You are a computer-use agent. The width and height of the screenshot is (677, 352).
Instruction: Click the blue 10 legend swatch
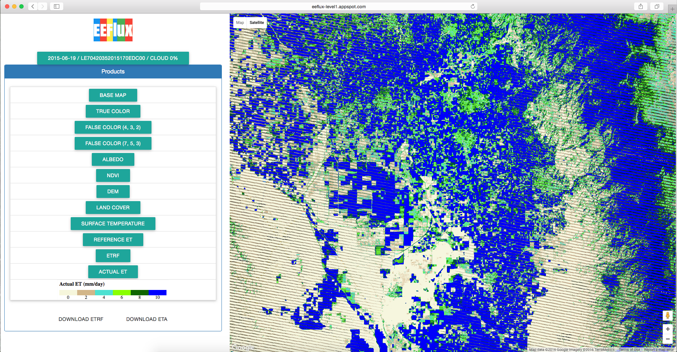[158, 292]
